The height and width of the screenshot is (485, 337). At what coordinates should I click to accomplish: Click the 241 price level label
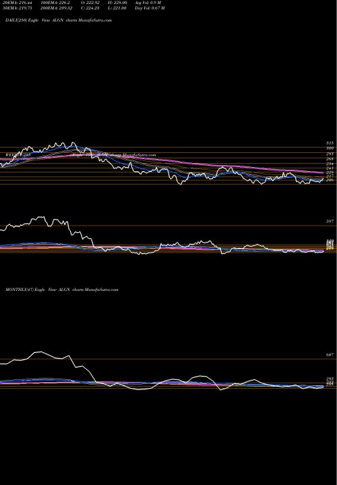330,168
